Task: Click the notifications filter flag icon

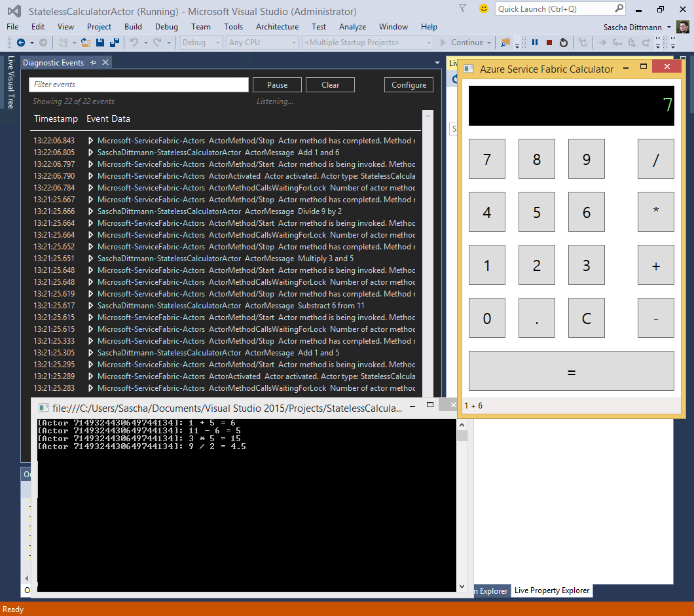Action: [462, 9]
